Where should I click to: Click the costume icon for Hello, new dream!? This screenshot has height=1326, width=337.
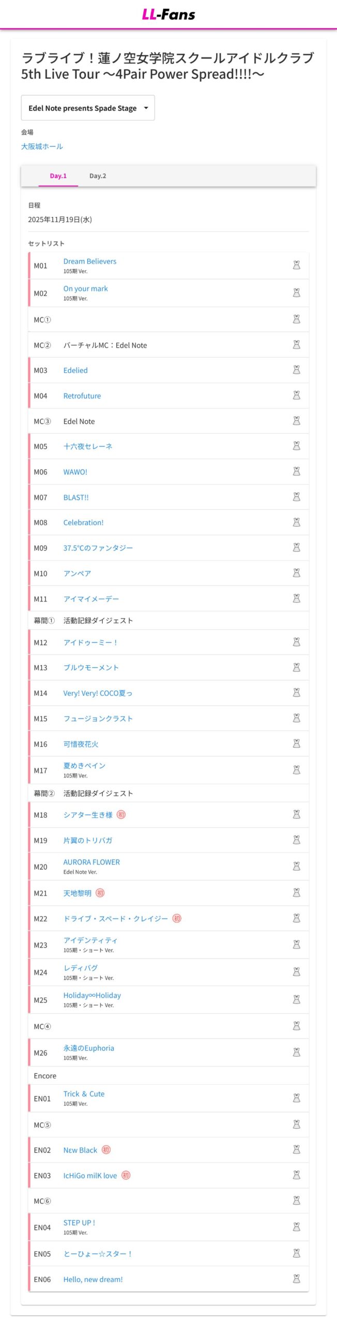coord(296,1278)
